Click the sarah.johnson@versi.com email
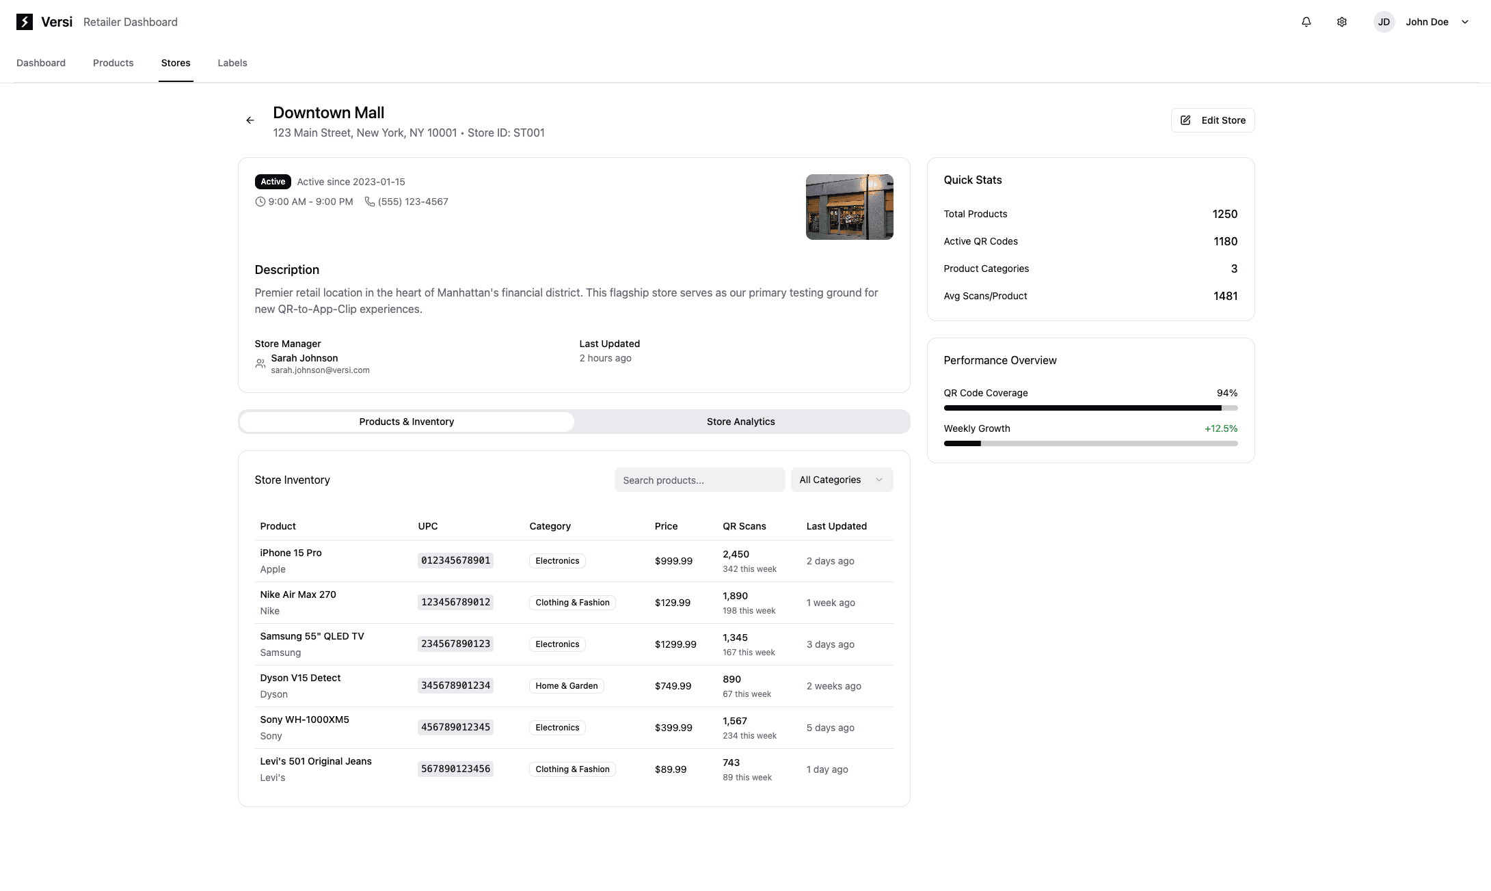 click(x=320, y=370)
